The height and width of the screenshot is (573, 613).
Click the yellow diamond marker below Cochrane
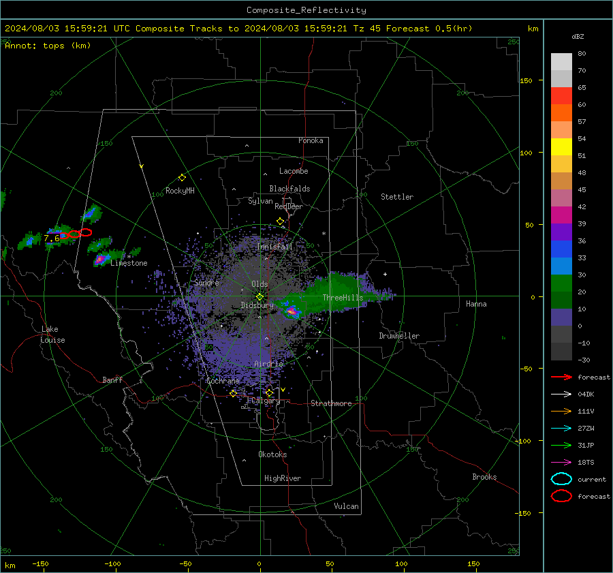pos(233,393)
